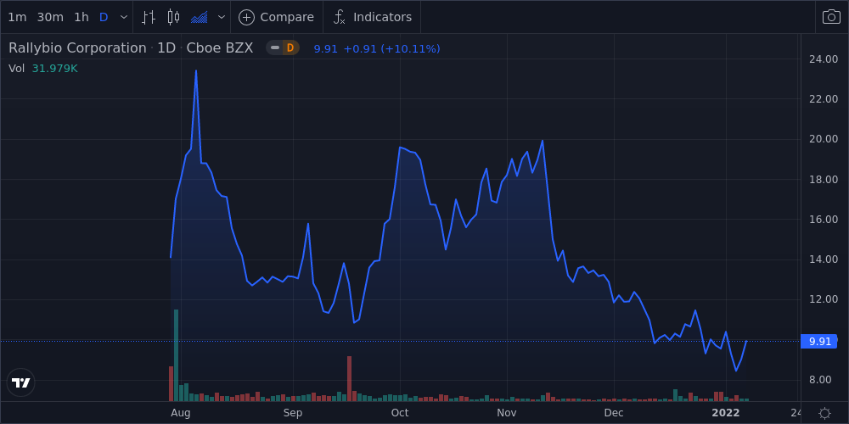Click the 31.979K volume value
Screen dimensions: 849x424
click(x=54, y=69)
